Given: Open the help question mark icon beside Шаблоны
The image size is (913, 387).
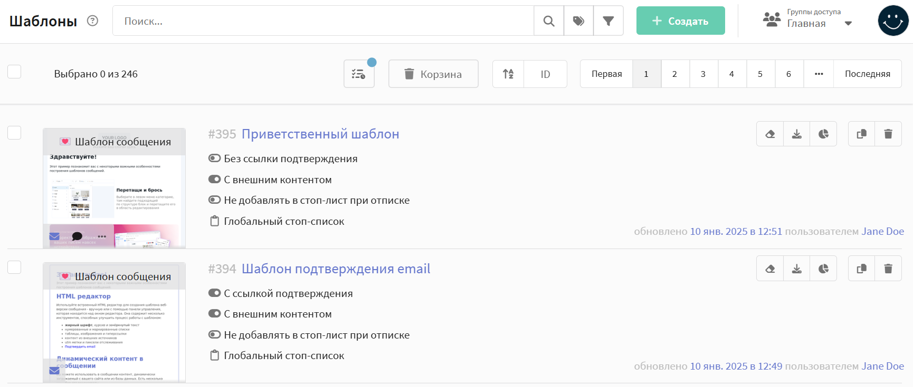Looking at the screenshot, I should point(92,21).
